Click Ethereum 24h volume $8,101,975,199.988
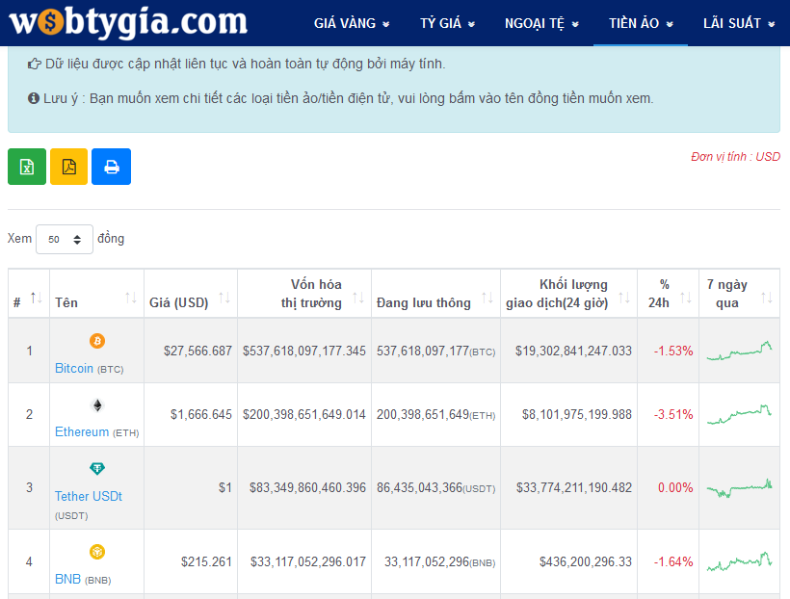Image resolution: width=790 pixels, height=599 pixels. tap(577, 415)
